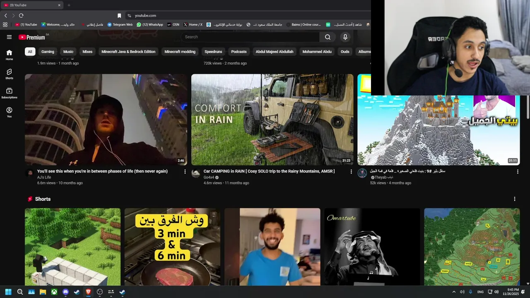This screenshot has height=298, width=530.
Task: Open more options for Car CAMPING in RAIN video
Action: pos(351,171)
